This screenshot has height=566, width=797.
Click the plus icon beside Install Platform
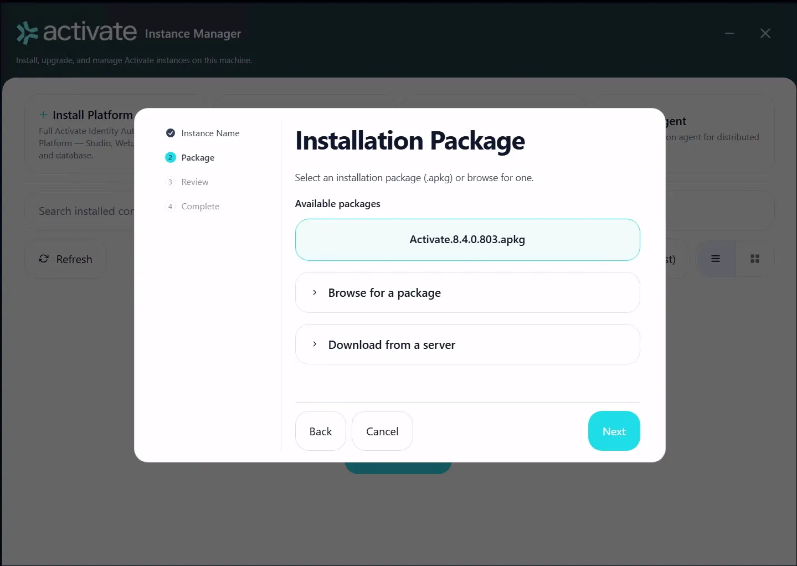43,115
